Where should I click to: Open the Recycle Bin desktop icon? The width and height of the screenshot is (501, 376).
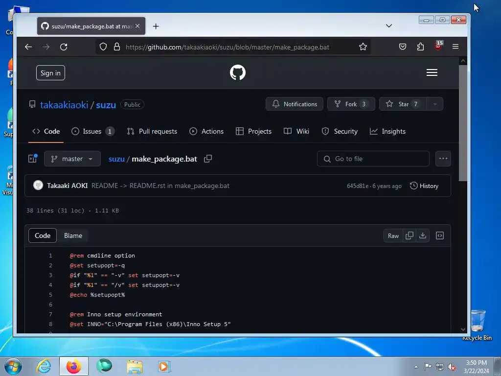click(x=477, y=325)
